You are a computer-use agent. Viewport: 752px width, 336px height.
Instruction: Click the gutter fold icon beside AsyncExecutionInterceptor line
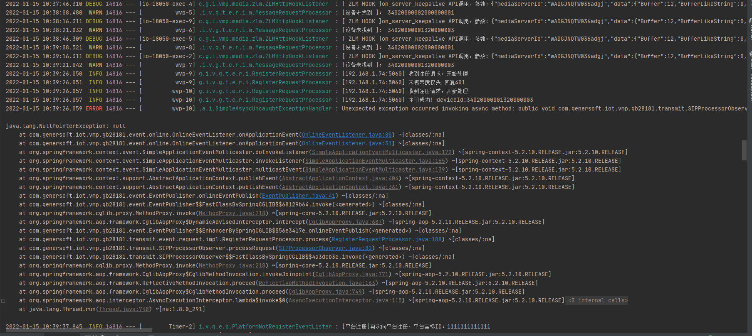tap(3, 301)
